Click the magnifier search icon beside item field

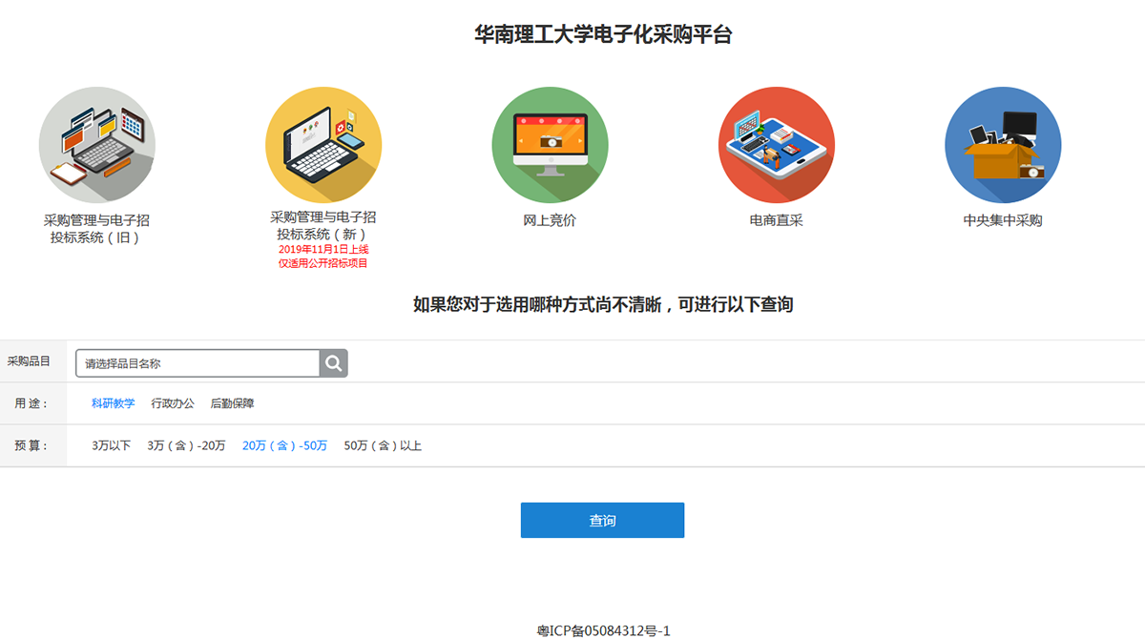[334, 363]
